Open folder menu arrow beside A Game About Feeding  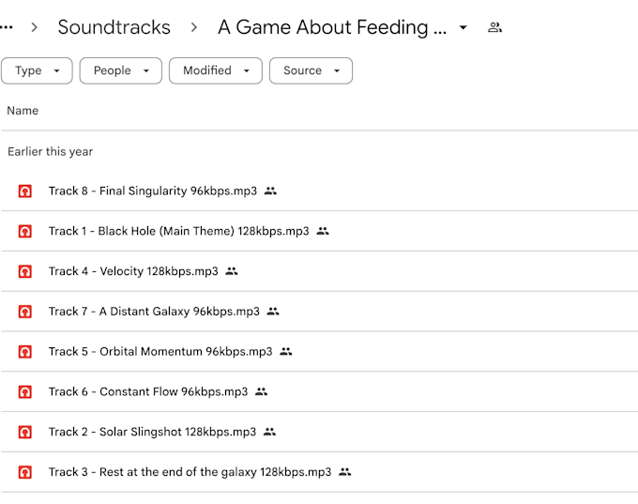coord(463,27)
